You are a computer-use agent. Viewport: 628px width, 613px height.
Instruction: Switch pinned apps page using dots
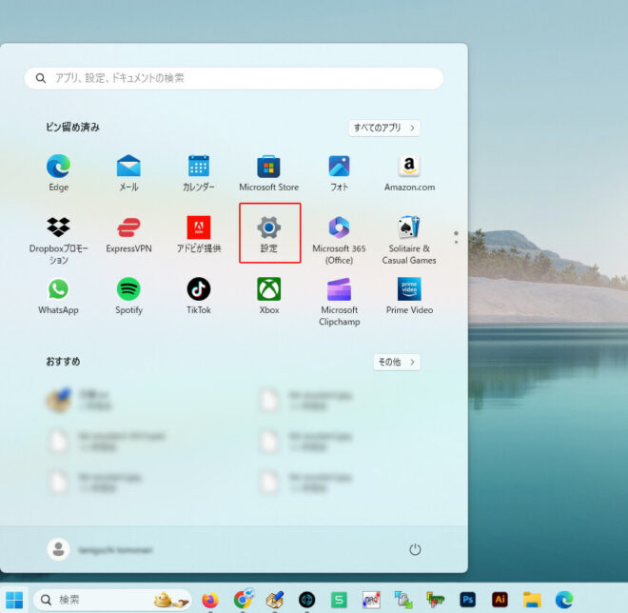point(456,237)
